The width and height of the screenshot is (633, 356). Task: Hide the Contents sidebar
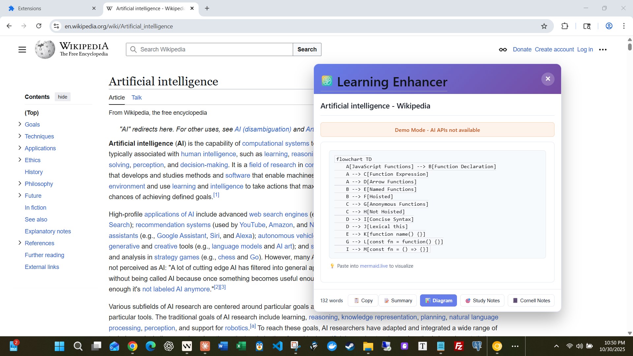point(62,97)
